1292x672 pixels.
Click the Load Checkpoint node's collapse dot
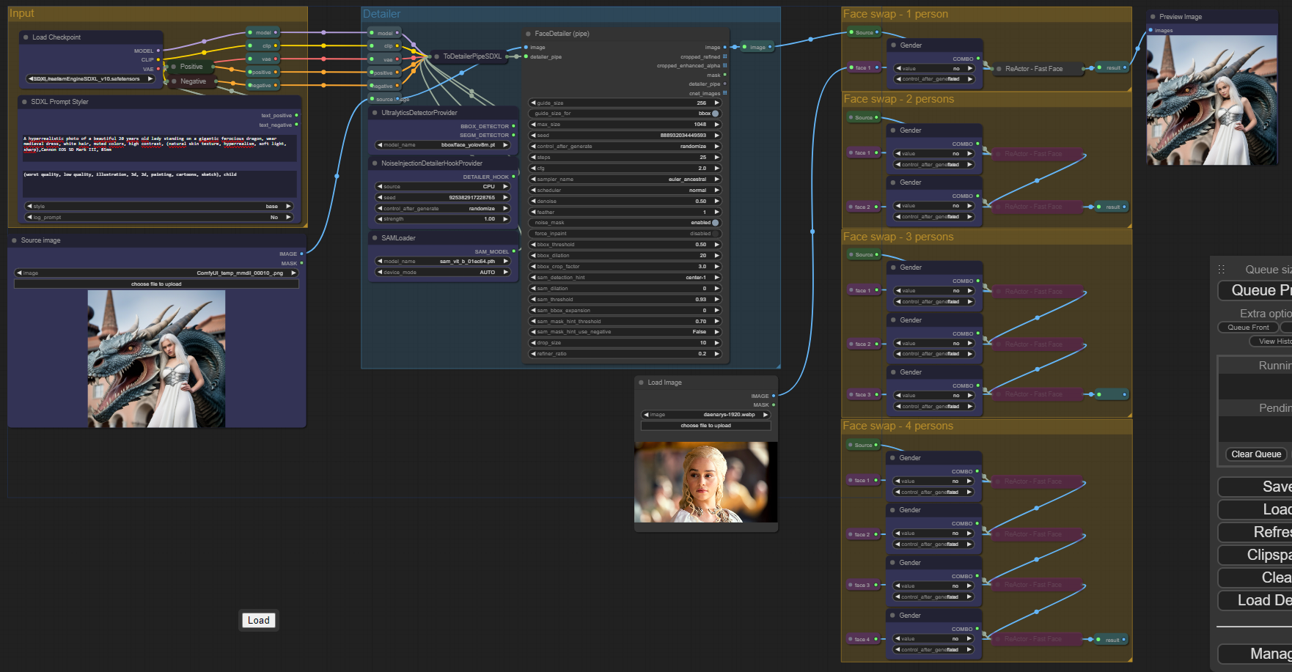26,37
